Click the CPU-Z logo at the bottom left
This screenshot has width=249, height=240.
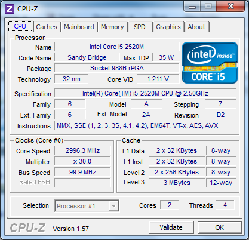pyautogui.click(x=27, y=228)
